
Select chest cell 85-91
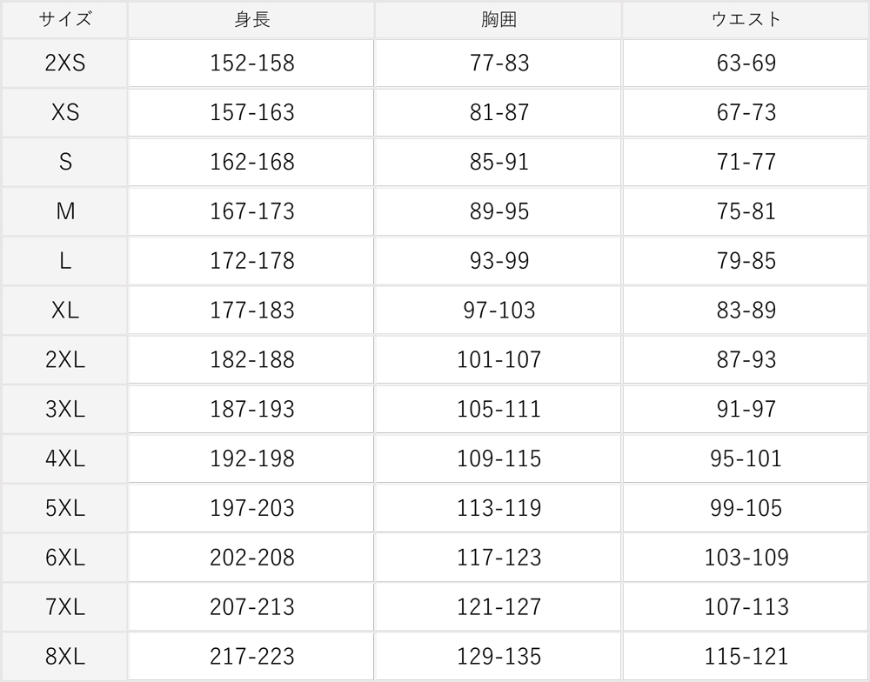(x=499, y=162)
